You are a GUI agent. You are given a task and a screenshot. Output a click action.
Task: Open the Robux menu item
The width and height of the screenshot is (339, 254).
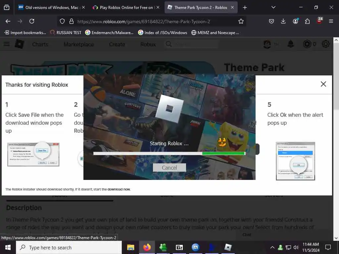coord(148,44)
